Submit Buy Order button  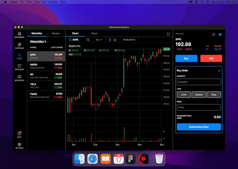[199, 127]
